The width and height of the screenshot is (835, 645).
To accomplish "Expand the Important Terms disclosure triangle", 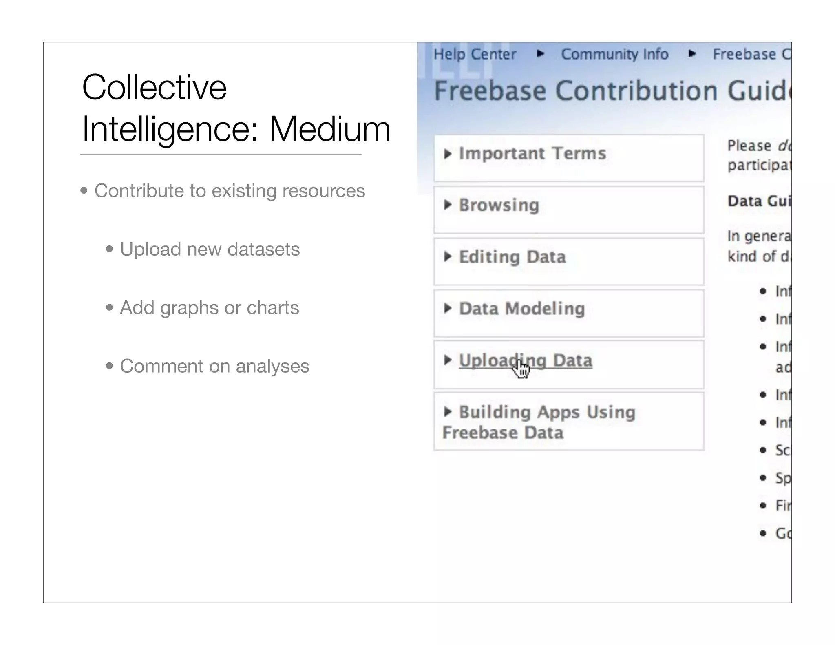I will coord(448,154).
